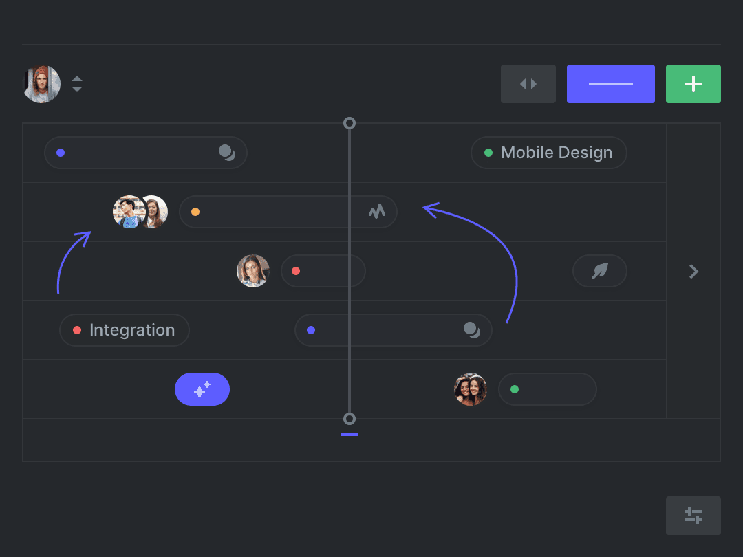
Task: Toggle the orange dot in the second-row pill
Action: point(195,212)
